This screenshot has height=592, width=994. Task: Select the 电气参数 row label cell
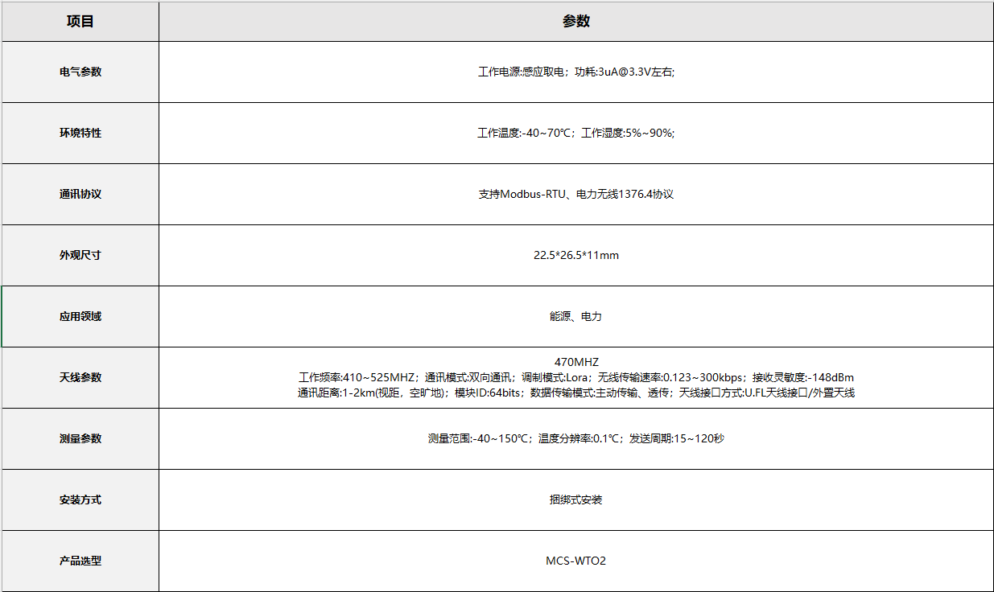coord(80,72)
